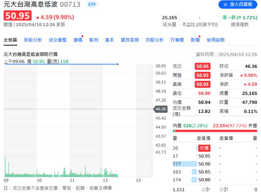Click the 漲→跌 (3.72%) streak indicator

click(240, 18)
